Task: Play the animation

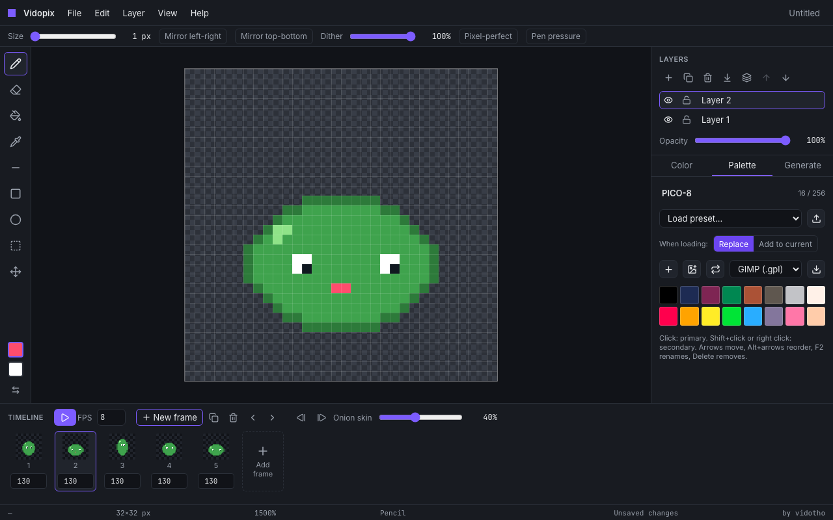Action: [x=65, y=417]
